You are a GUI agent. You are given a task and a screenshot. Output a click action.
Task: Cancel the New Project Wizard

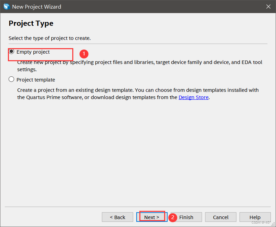click(221, 217)
